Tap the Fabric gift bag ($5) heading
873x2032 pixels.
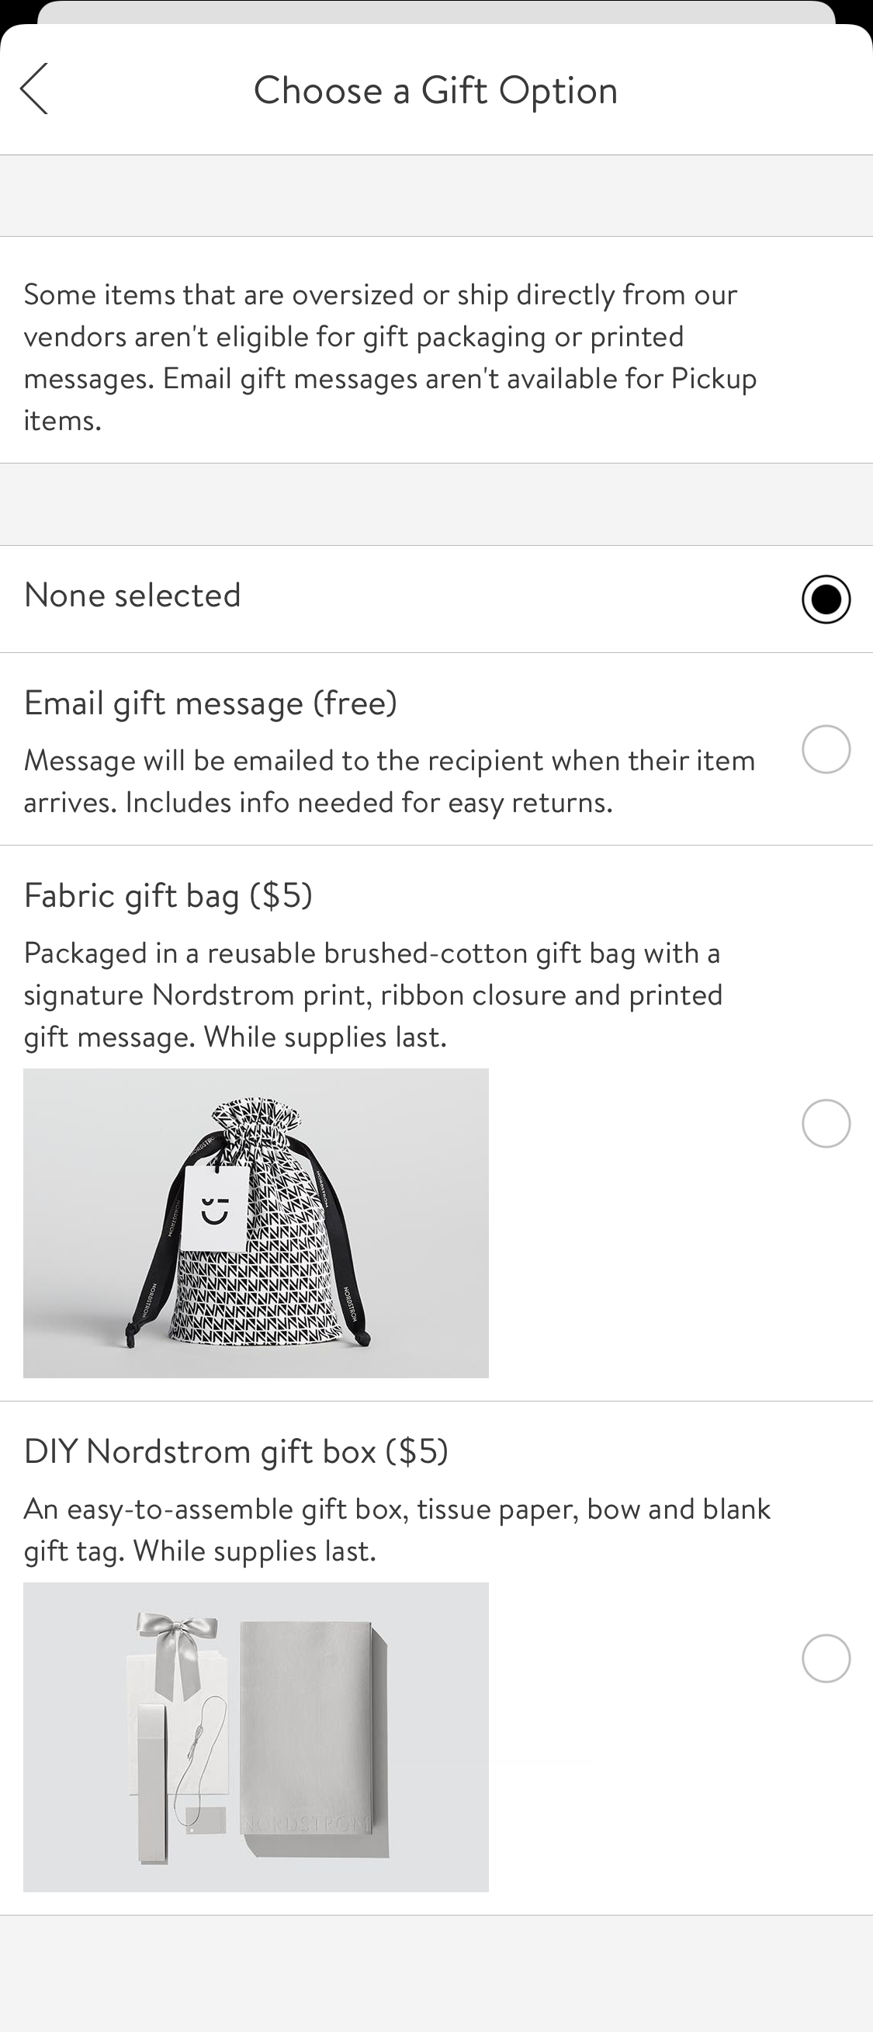pos(168,895)
